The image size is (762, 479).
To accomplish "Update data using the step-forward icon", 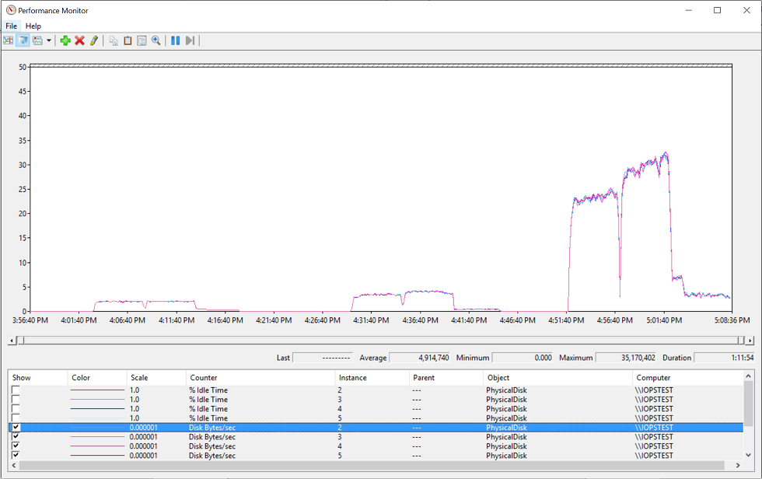I will click(190, 40).
